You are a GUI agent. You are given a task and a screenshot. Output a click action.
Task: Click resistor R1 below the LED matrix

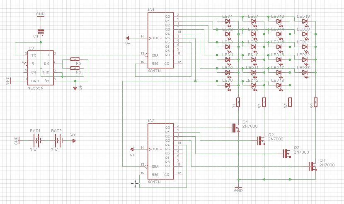pos(238,102)
